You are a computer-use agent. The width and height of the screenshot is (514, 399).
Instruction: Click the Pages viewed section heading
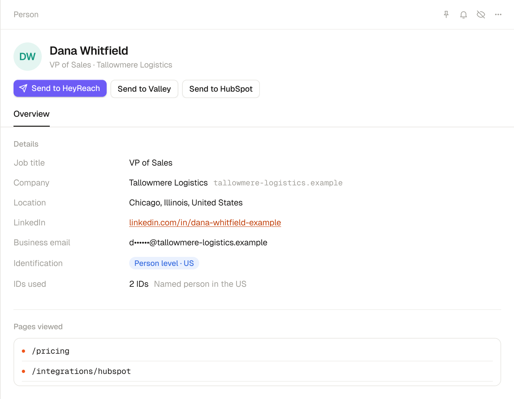tap(38, 327)
